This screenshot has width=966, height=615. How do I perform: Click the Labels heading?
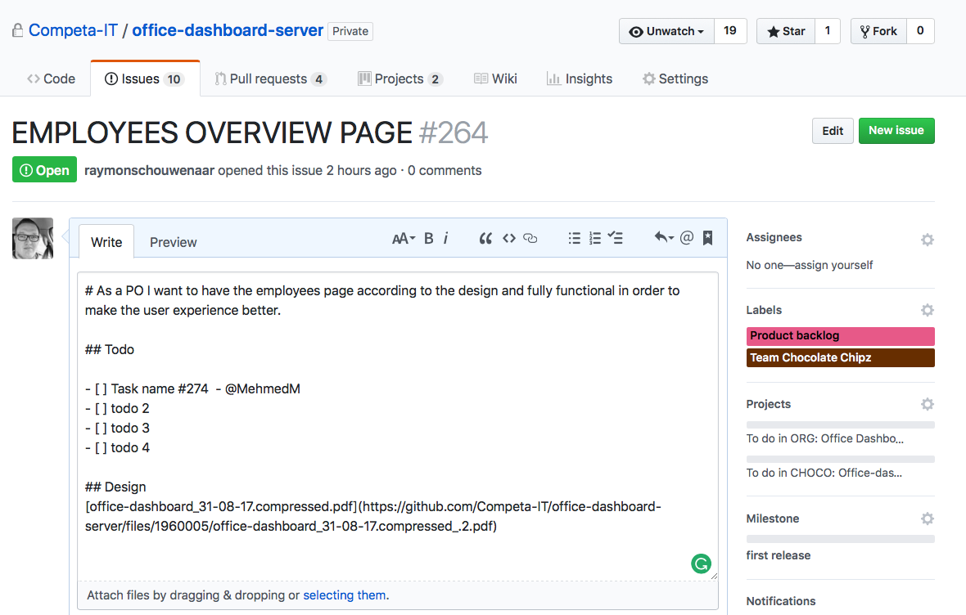pos(764,310)
